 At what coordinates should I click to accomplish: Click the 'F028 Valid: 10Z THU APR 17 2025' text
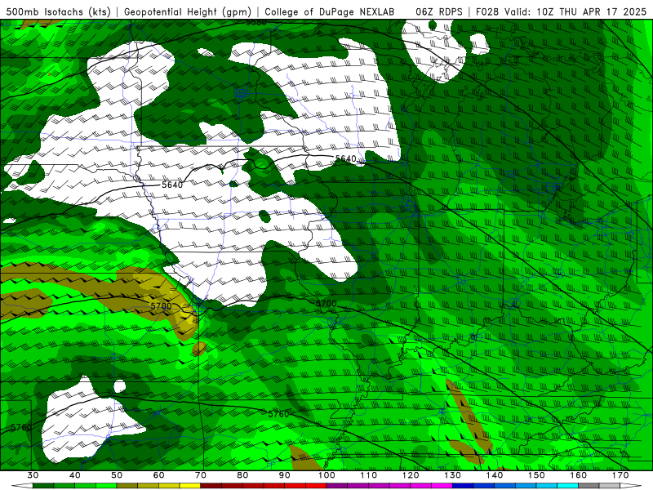tap(561, 11)
